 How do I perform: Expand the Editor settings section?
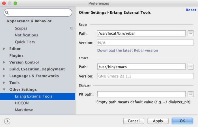point(4,49)
